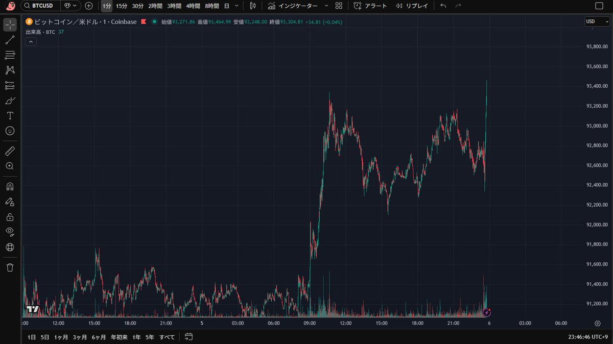Image resolution: width=613 pixels, height=344 pixels.
Task: Open the candlestick chart type selector
Action: 253,6
